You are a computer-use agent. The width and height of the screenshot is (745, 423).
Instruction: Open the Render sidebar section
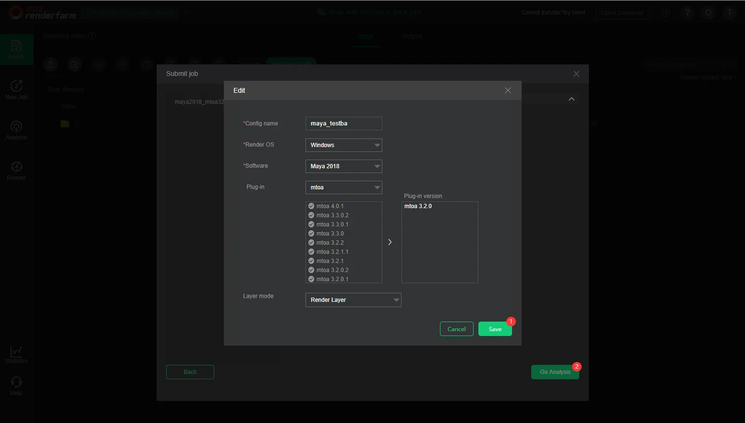point(16,171)
